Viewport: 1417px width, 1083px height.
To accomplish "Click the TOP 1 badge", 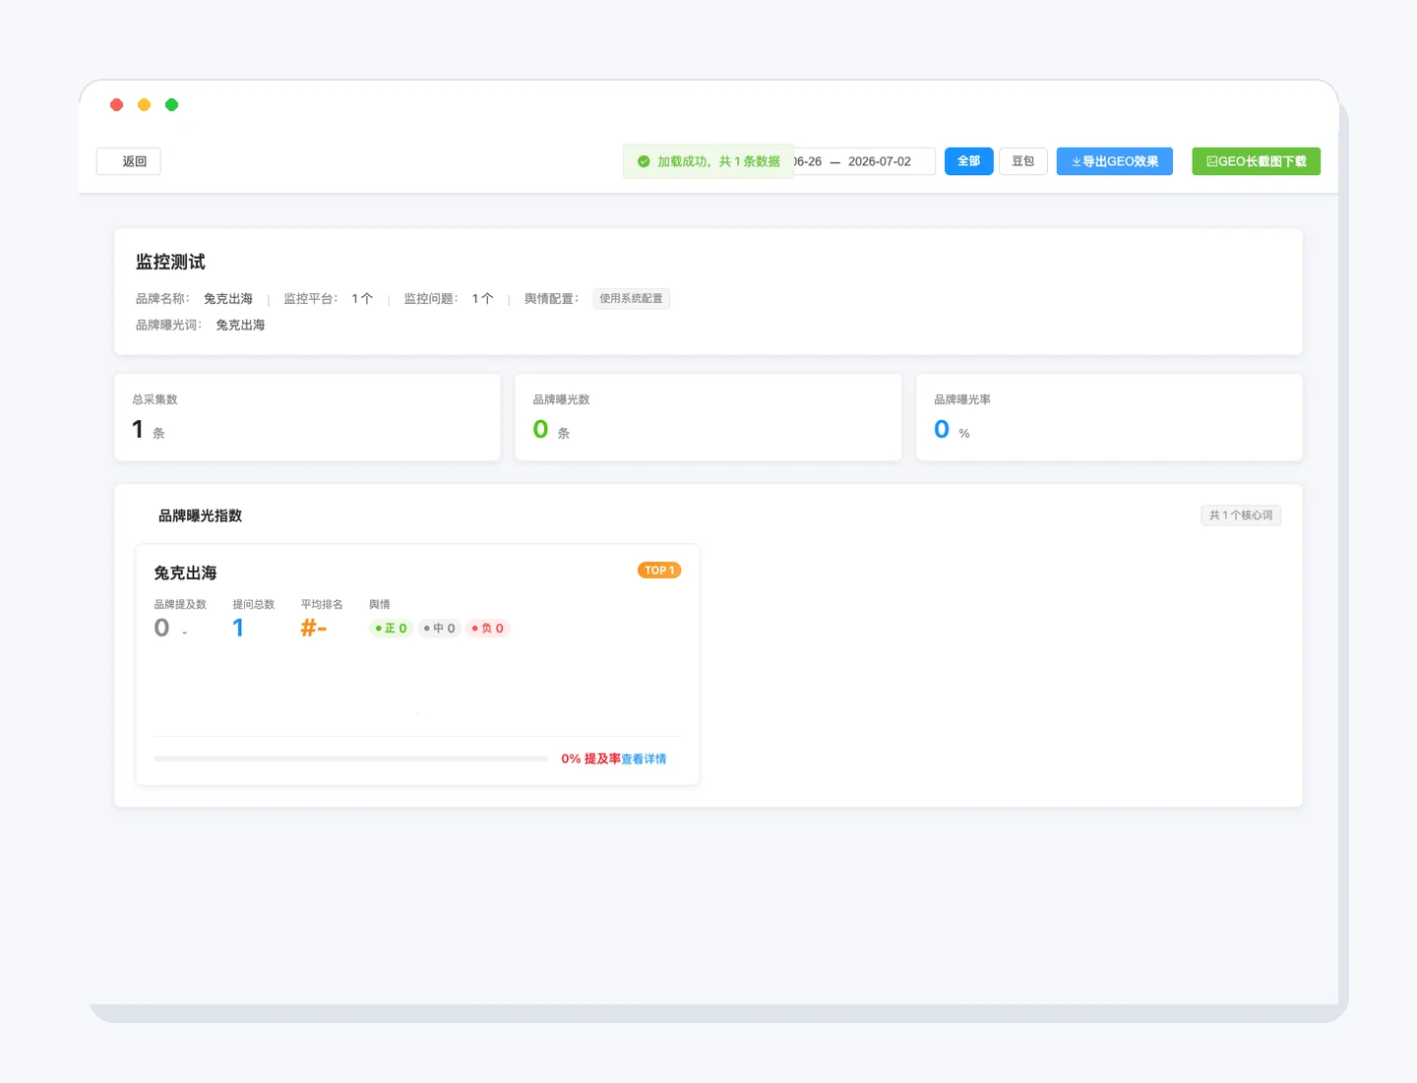I will coord(659,571).
